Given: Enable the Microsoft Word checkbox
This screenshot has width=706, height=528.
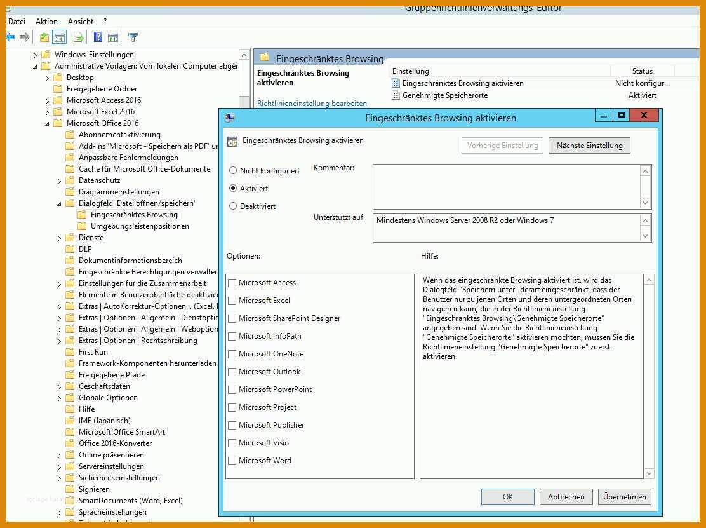Looking at the screenshot, I should pyautogui.click(x=232, y=461).
